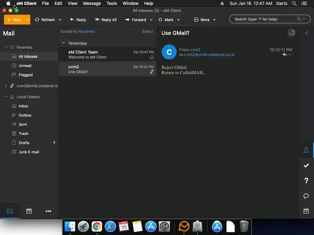314x235 pixels.
Task: Click the cvm3@vm8.collabnet.local recipient link
Action: (209, 54)
